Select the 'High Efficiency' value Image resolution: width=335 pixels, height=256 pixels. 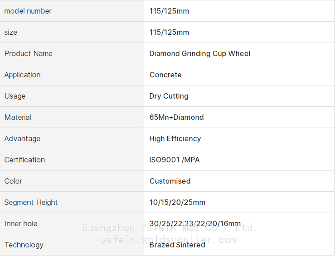click(x=175, y=138)
